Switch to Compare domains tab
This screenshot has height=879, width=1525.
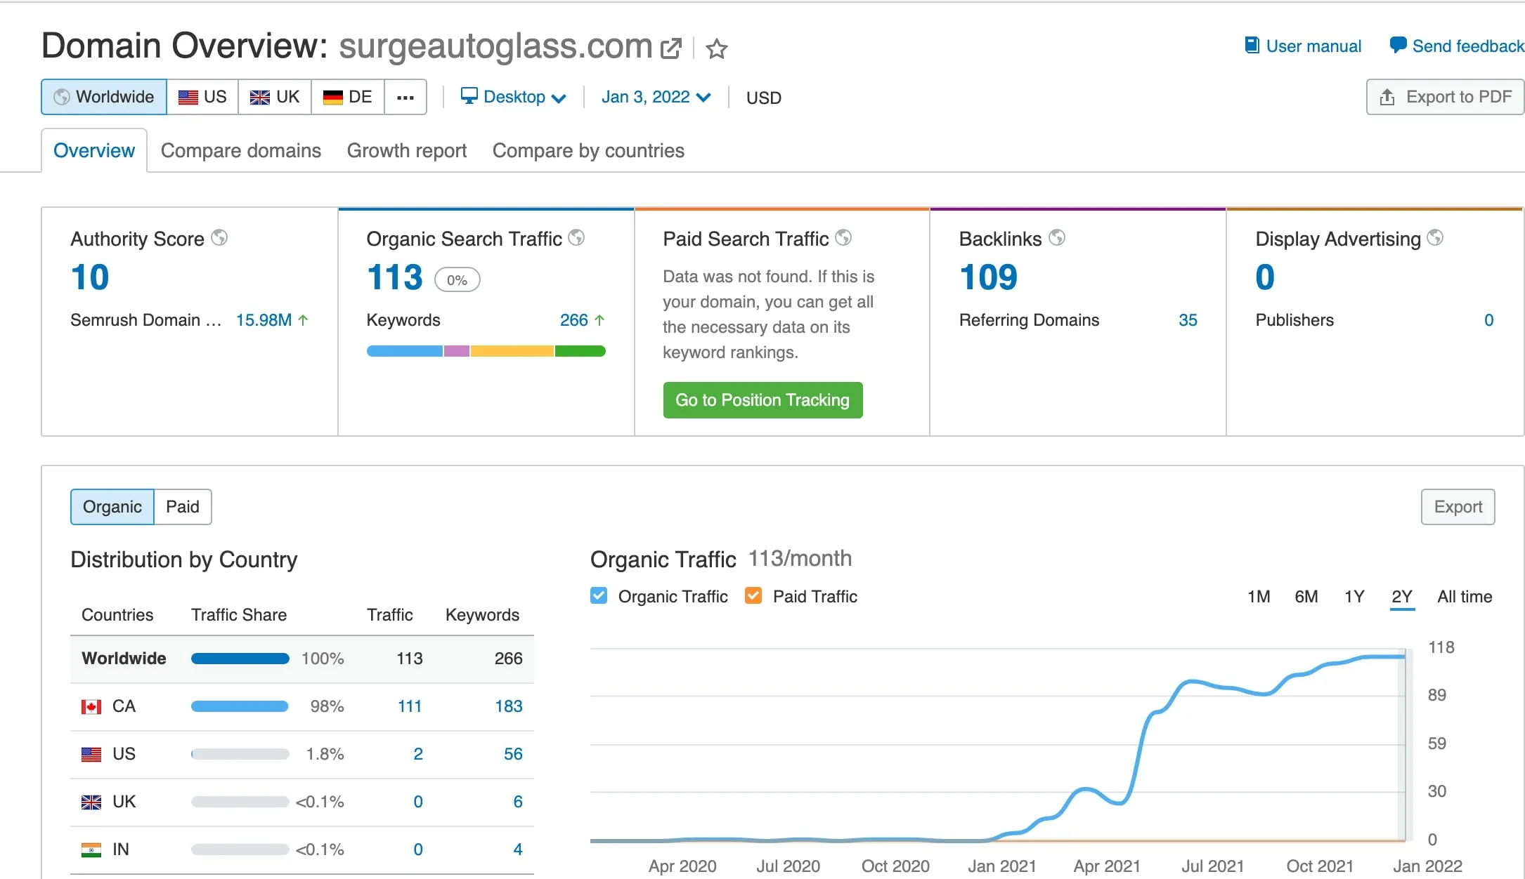coord(240,151)
